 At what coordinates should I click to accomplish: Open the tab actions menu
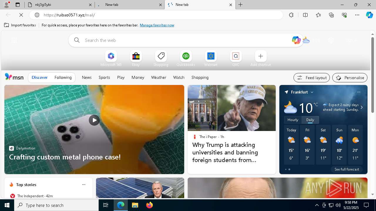(18, 5)
